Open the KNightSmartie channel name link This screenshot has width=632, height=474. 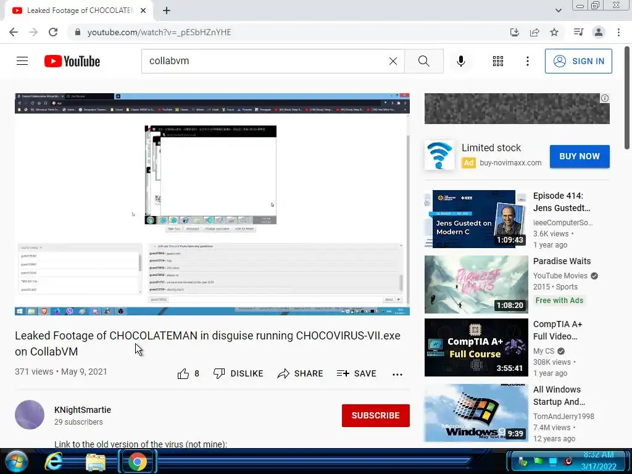(x=83, y=410)
